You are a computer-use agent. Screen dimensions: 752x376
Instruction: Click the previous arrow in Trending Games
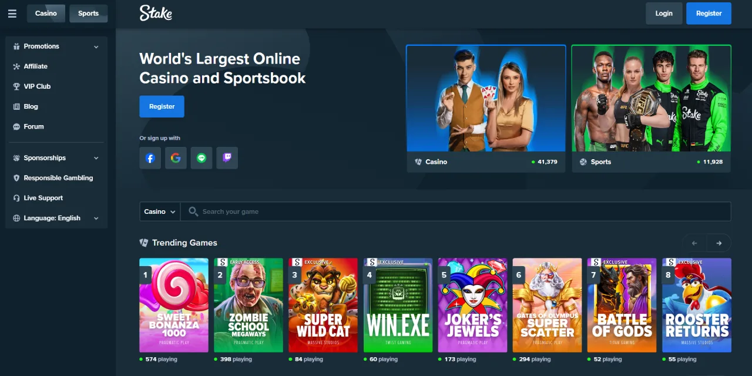tap(694, 243)
